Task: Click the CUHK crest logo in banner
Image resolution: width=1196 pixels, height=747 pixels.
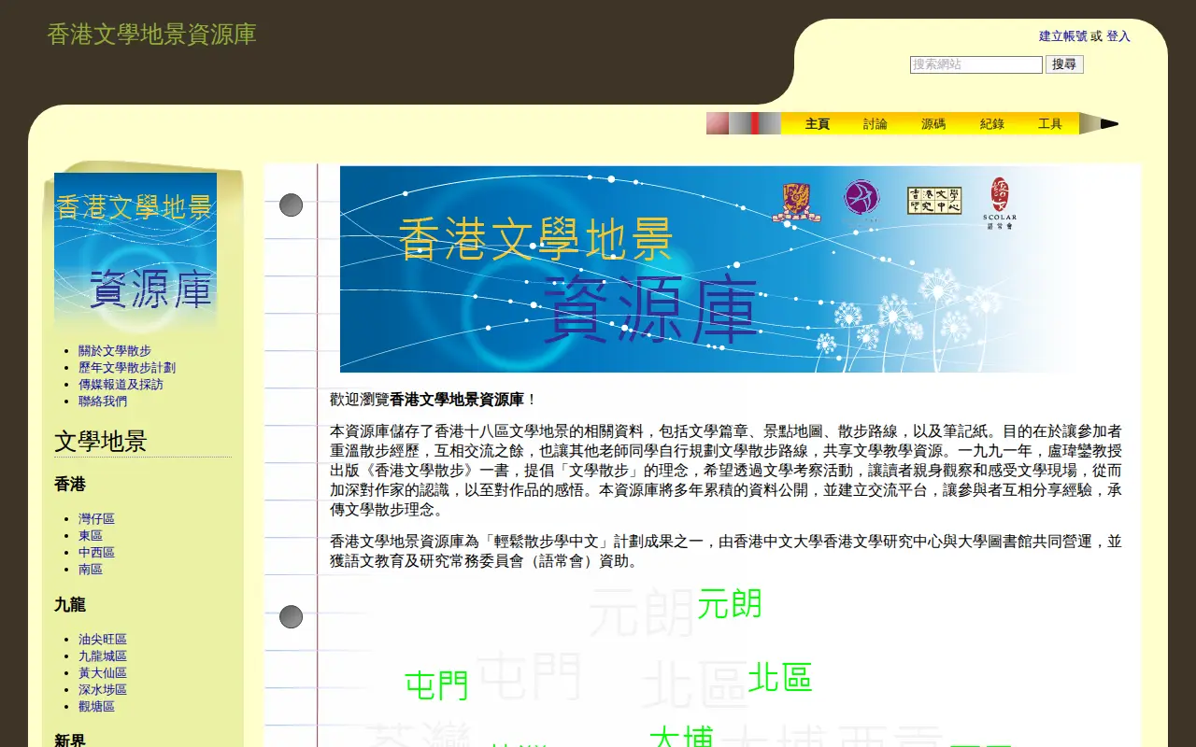Action: tap(796, 201)
